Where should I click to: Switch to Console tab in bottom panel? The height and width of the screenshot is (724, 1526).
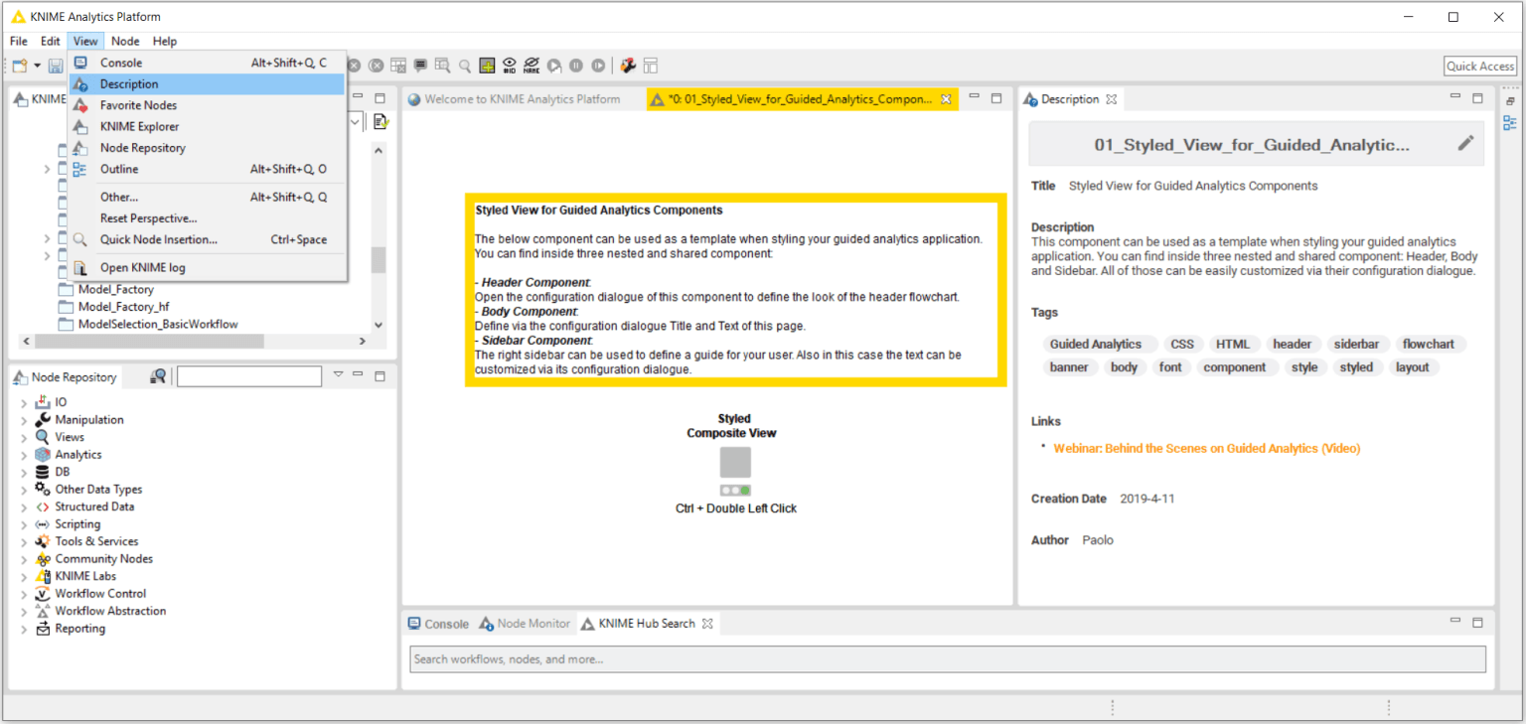[x=438, y=624]
